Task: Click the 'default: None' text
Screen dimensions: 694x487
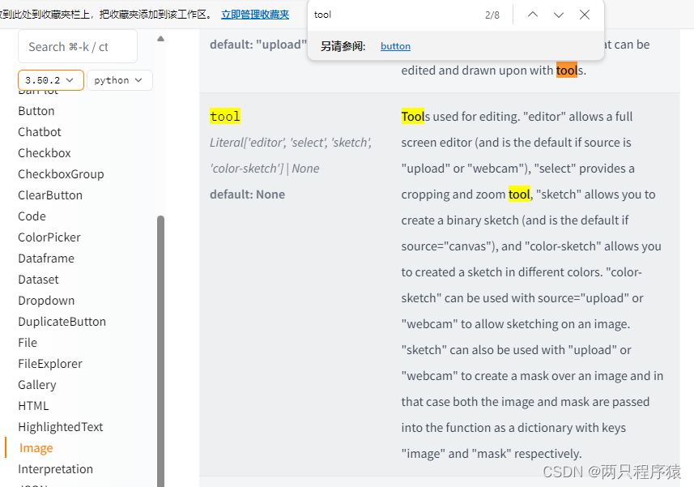Action: click(248, 194)
